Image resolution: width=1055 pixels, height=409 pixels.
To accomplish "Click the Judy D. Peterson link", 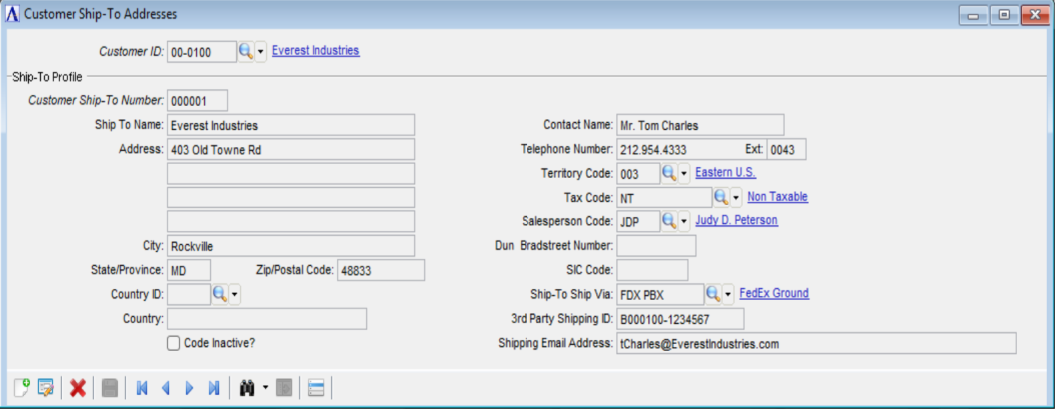I will (x=736, y=220).
